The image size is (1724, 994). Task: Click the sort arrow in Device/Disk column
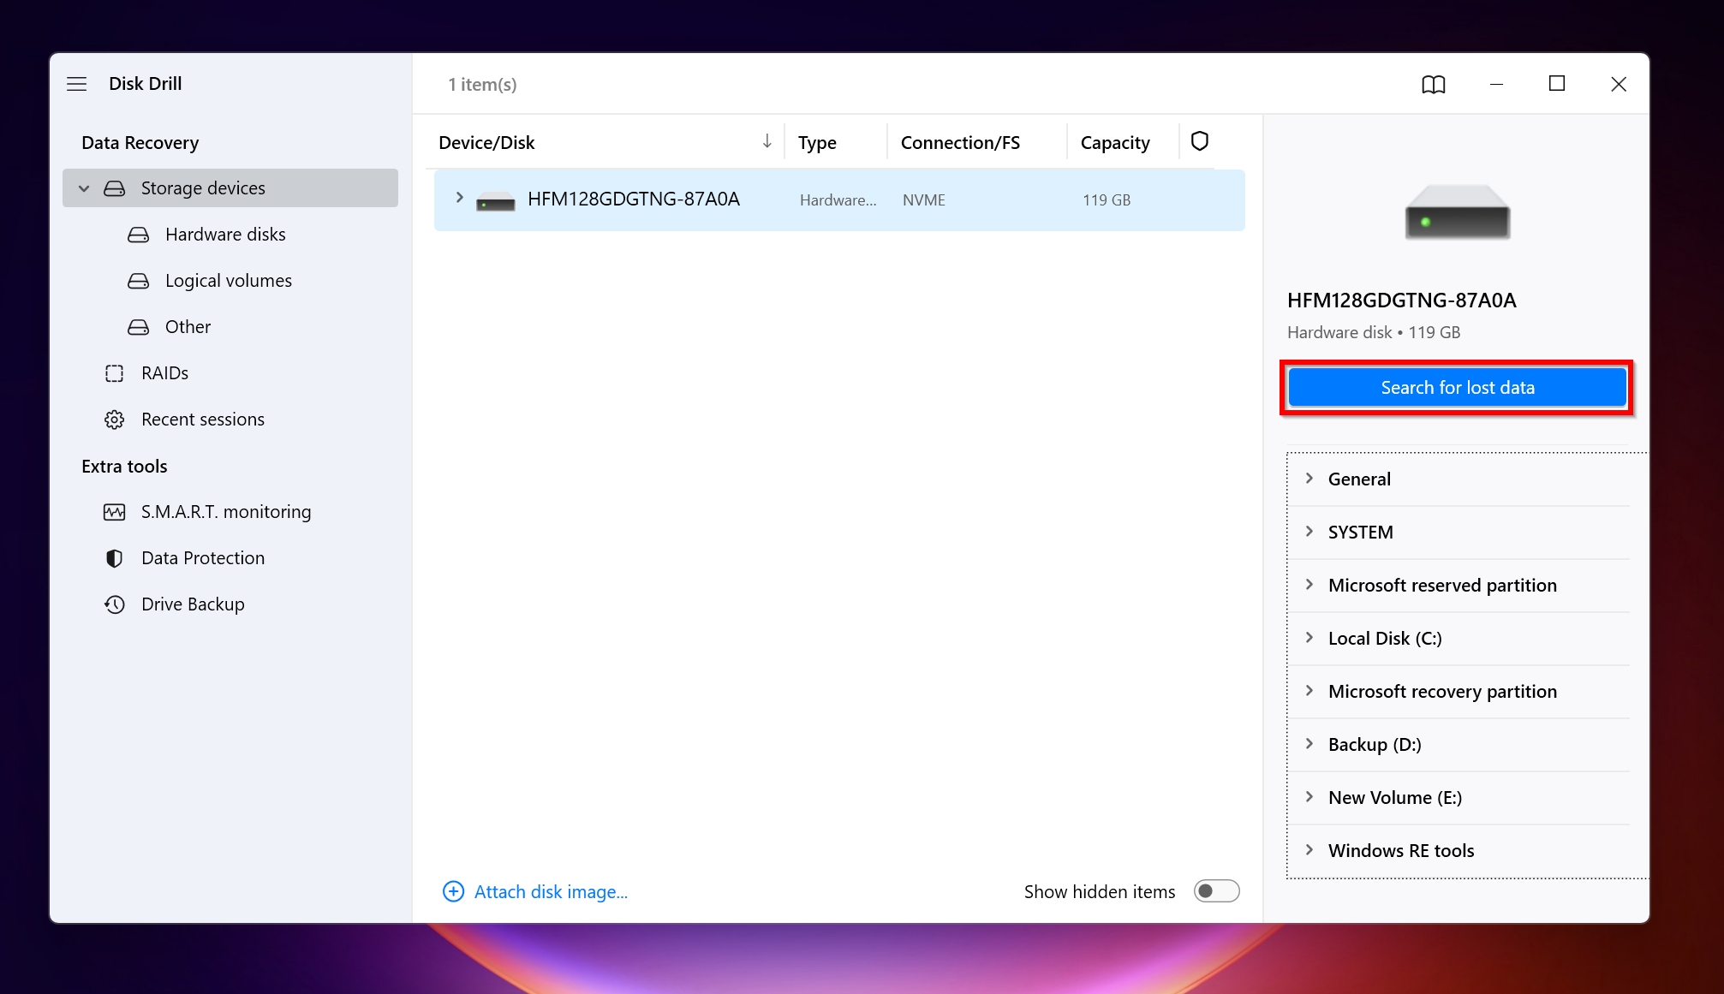(767, 141)
